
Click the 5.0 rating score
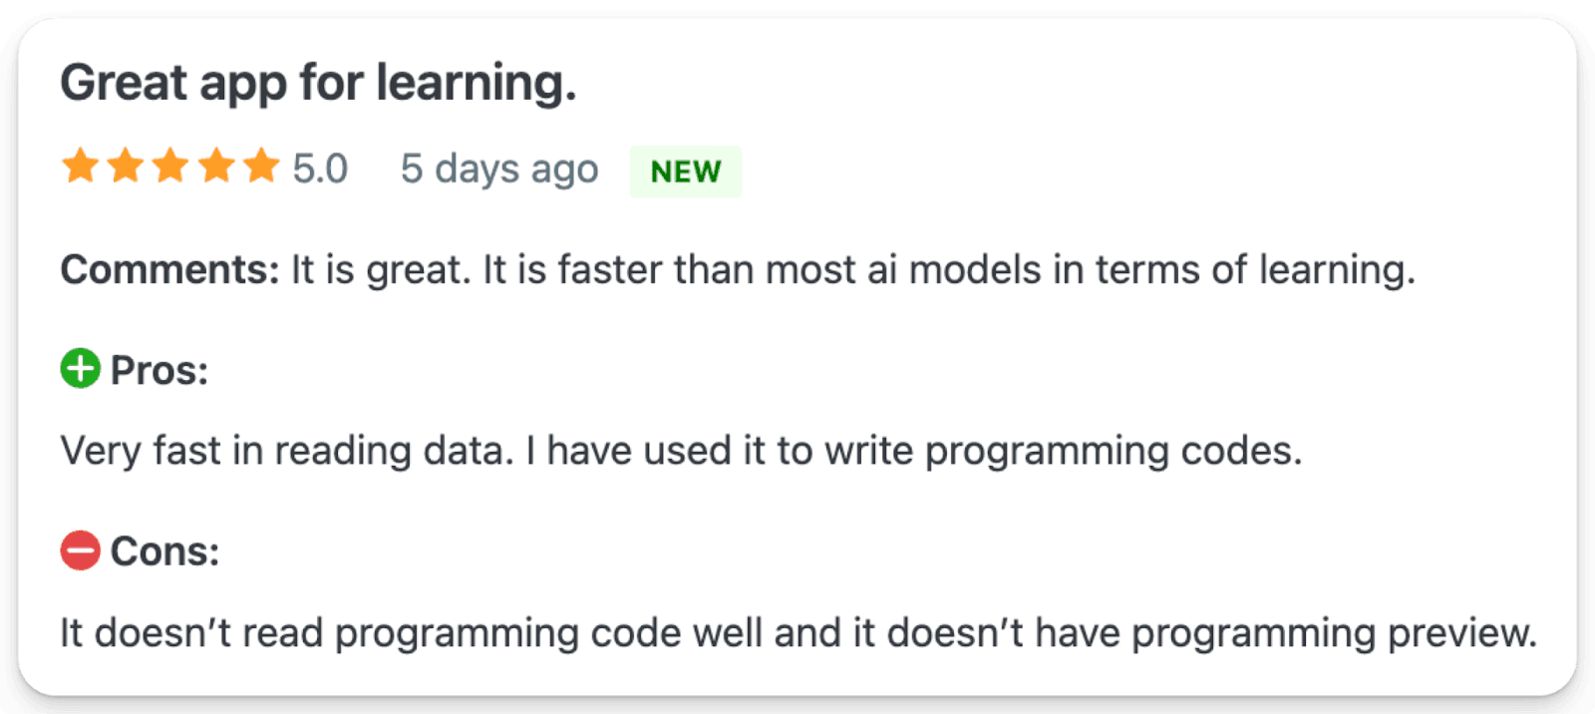[x=320, y=169]
